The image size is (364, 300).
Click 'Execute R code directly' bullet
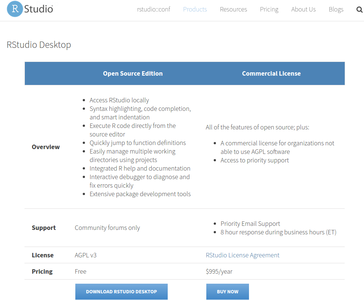tap(132, 130)
